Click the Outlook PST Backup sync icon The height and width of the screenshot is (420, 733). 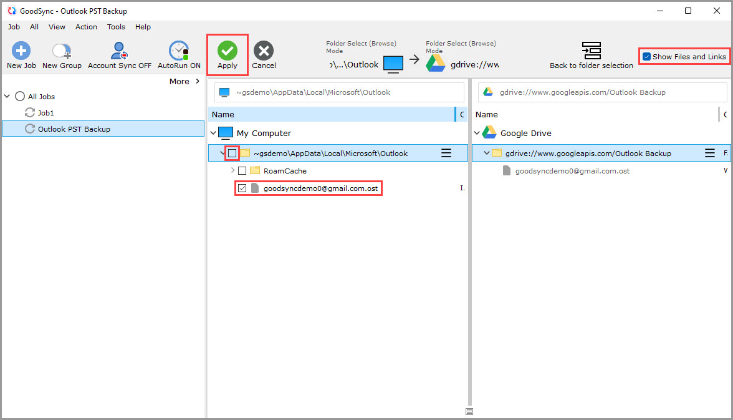[30, 129]
